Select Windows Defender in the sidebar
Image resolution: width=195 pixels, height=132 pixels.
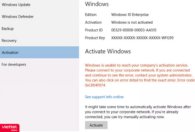coord(18,17)
